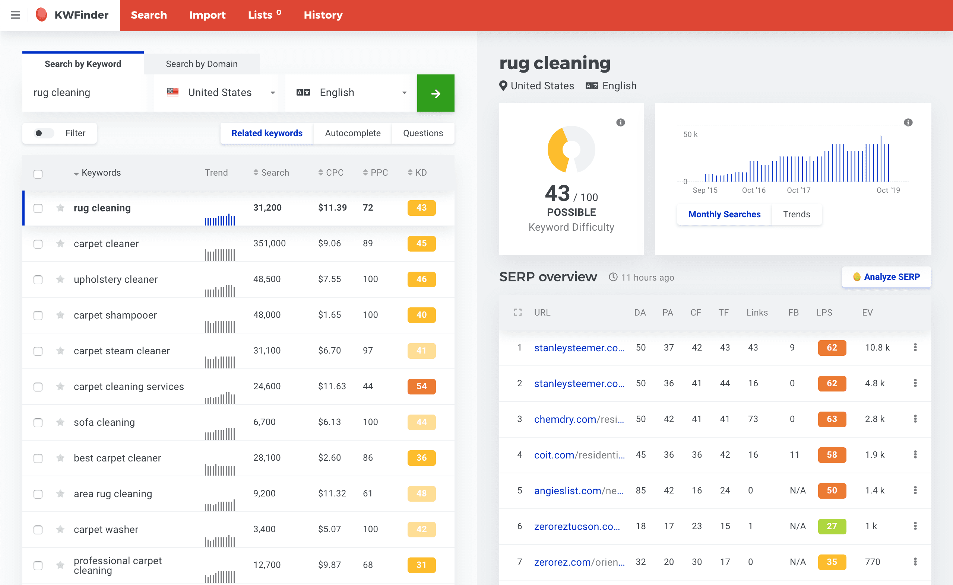Click the Analyze SERP button
Viewport: 953px width, 585px height.
[886, 277]
